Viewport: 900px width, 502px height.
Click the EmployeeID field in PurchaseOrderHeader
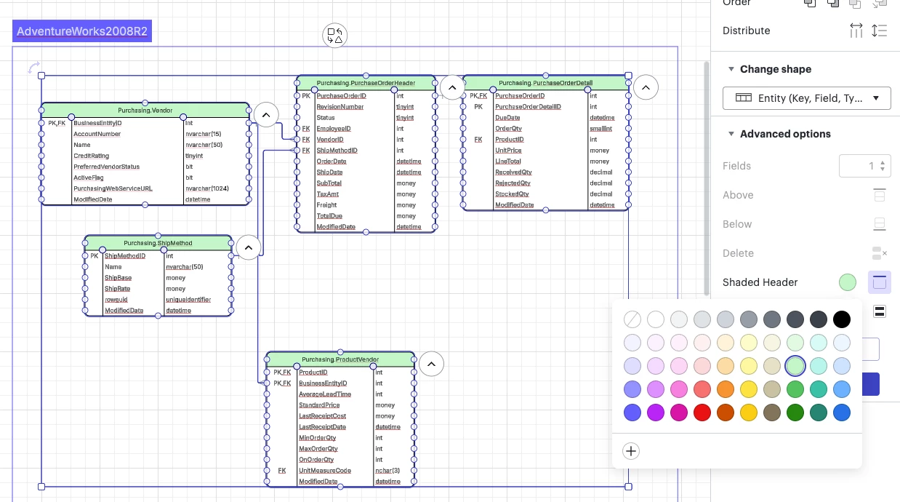point(334,129)
